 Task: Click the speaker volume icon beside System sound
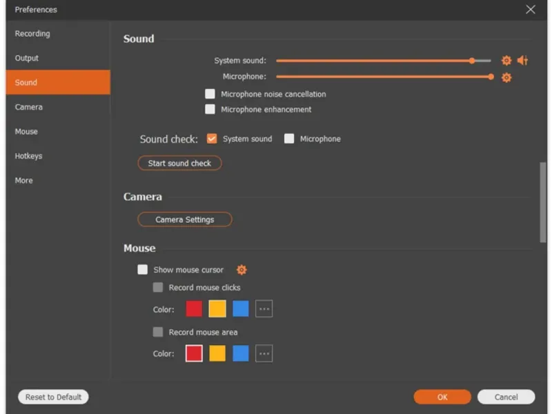coord(523,61)
